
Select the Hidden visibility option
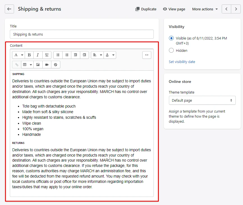click(171, 50)
